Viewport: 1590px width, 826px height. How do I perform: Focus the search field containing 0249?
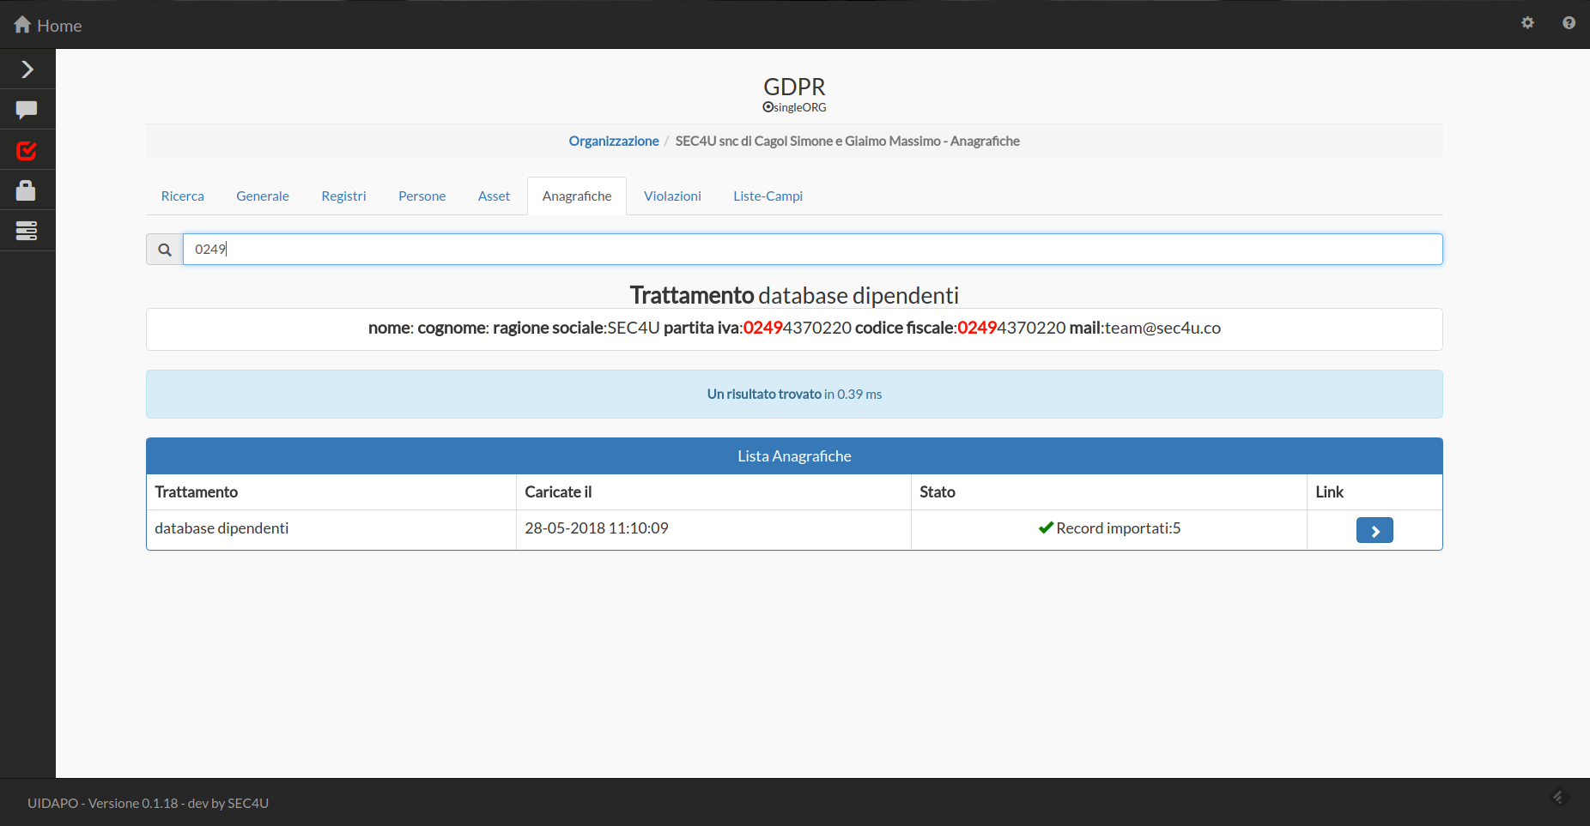(812, 250)
